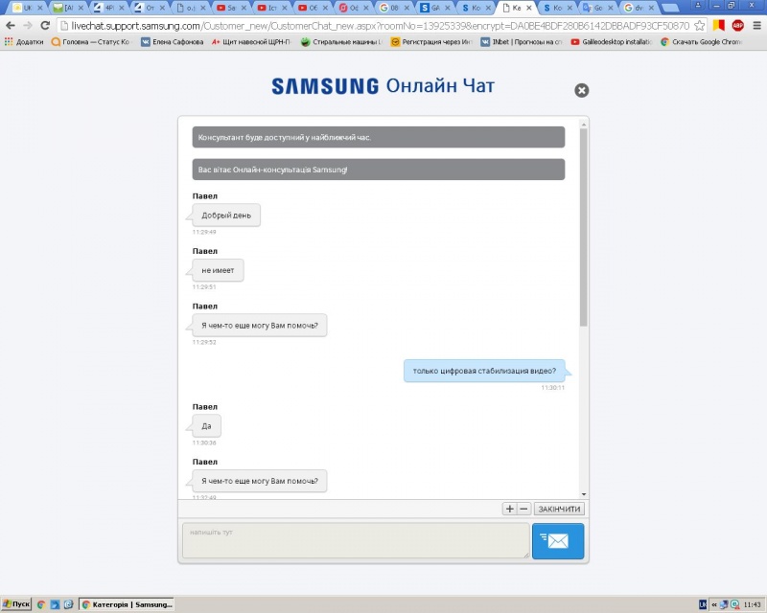Screen dimensions: 767x613
Task: Switch to the YouTube 'Іст' browser tab
Action: (272, 8)
